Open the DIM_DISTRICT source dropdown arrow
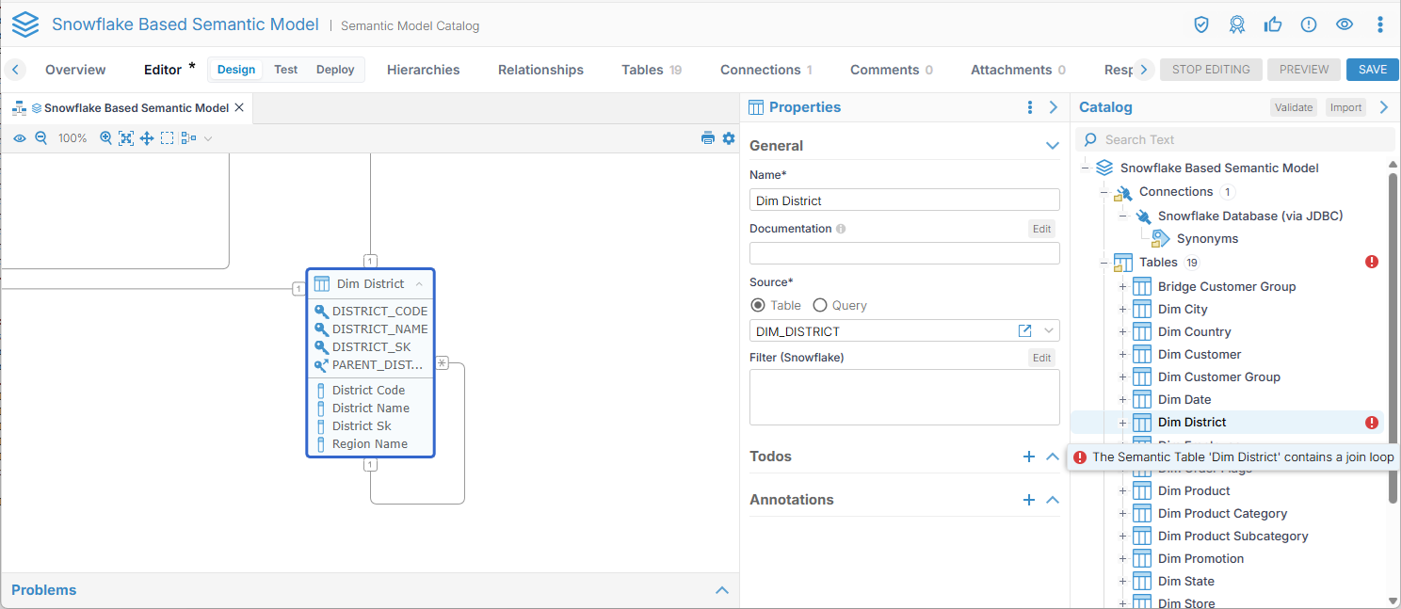This screenshot has width=1401, height=609. click(1048, 331)
